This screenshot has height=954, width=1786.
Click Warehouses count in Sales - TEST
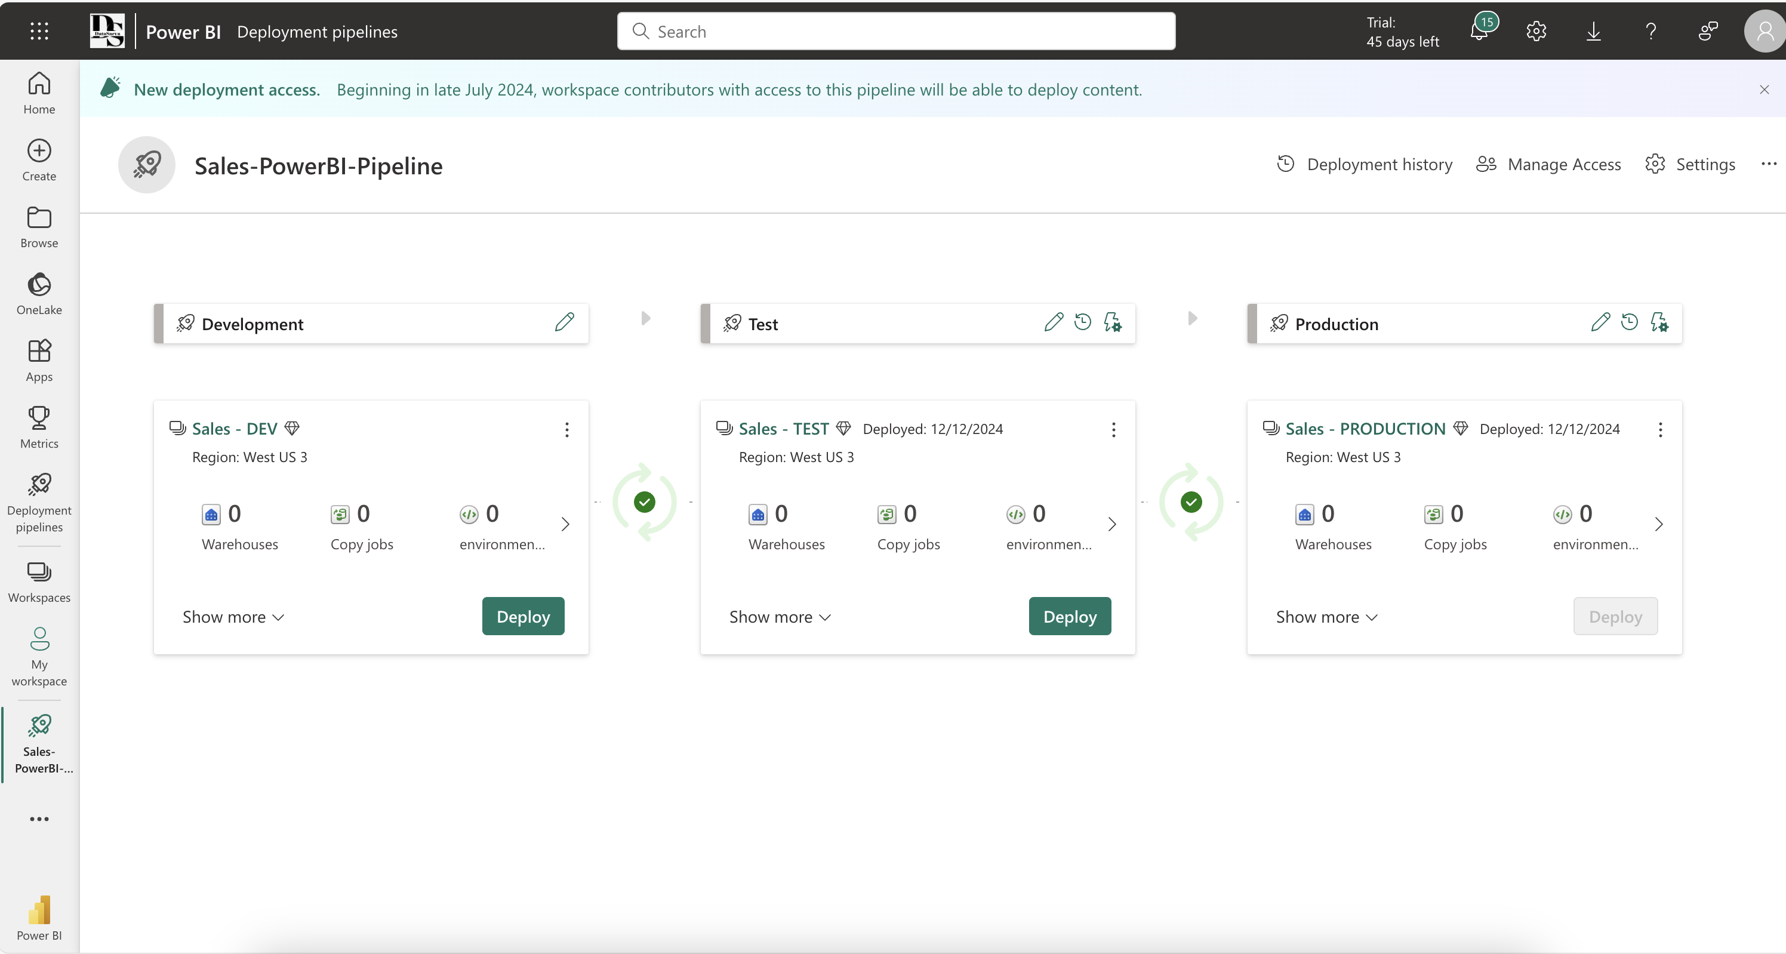pos(786,527)
